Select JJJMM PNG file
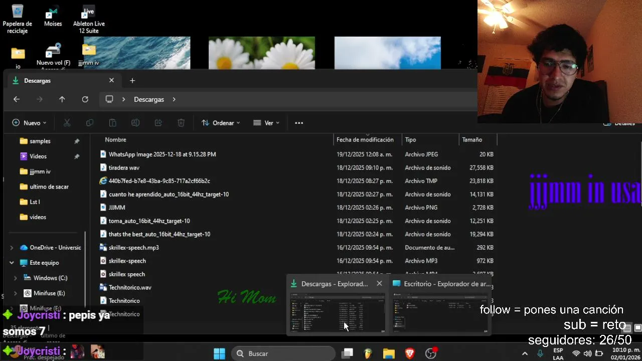Viewport: 642px width, 361px height. (x=117, y=208)
